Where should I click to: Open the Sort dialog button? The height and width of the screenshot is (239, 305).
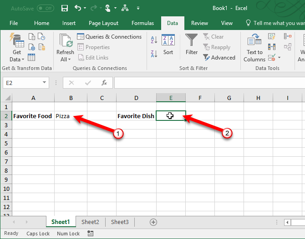(168, 45)
